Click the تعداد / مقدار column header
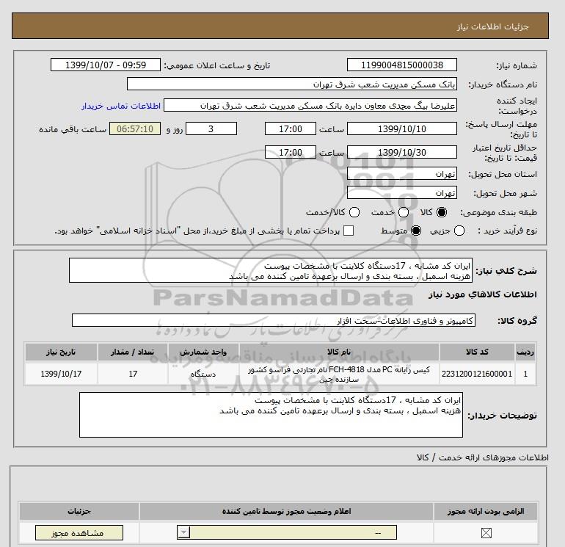 [133, 352]
